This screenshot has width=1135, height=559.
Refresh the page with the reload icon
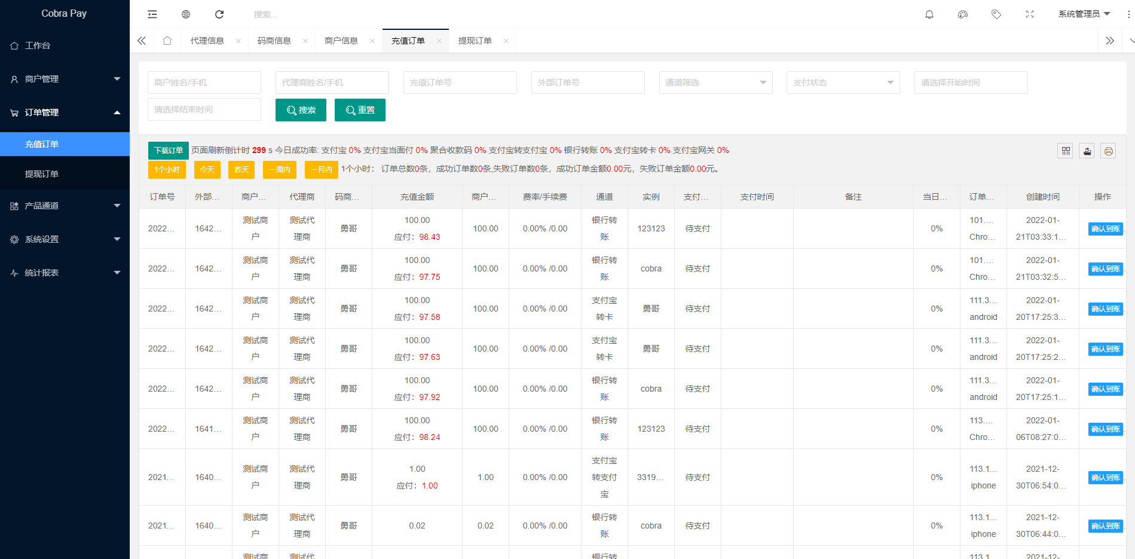tap(219, 14)
